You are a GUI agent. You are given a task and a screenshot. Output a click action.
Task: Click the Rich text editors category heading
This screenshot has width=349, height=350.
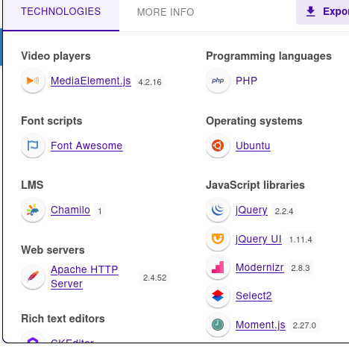(x=63, y=319)
